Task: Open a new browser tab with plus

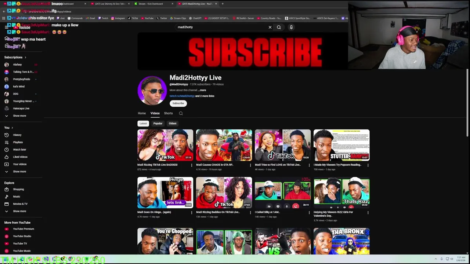Action: pos(223,4)
